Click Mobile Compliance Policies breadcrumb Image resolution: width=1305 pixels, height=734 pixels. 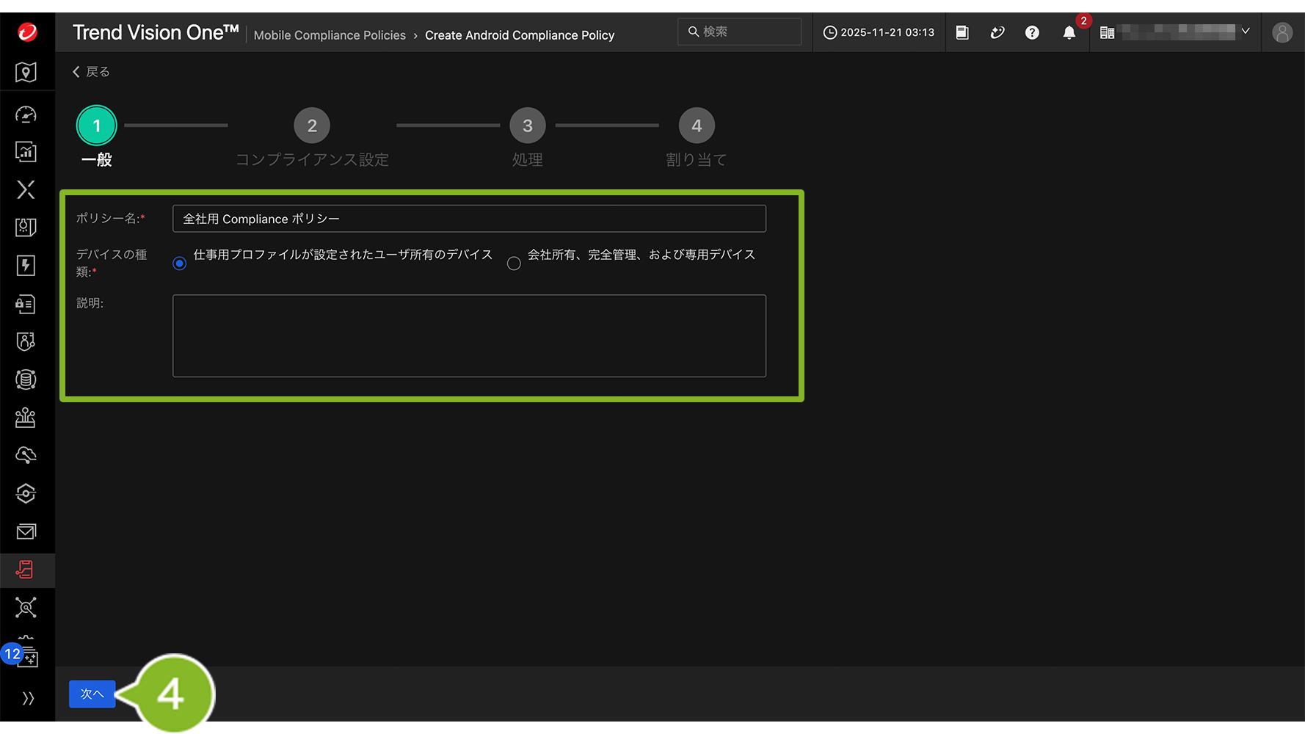(x=330, y=35)
